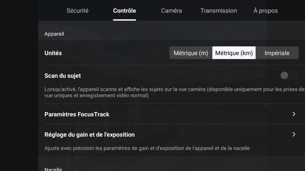Dismiss settings via dark area beside panel
Image resolution: width=305 pixels, height=171 pixels.
pyautogui.click(x=19, y=85)
